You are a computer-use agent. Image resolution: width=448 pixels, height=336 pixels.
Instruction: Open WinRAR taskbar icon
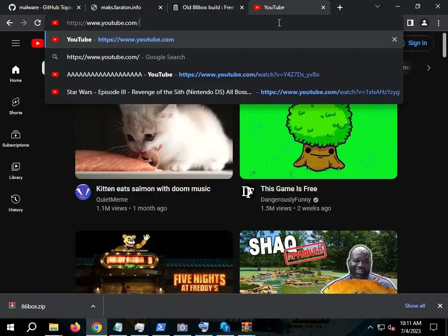(247, 327)
